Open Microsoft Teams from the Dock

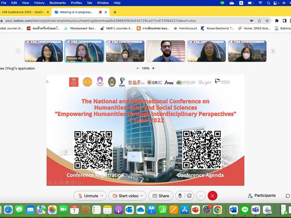click(256, 210)
